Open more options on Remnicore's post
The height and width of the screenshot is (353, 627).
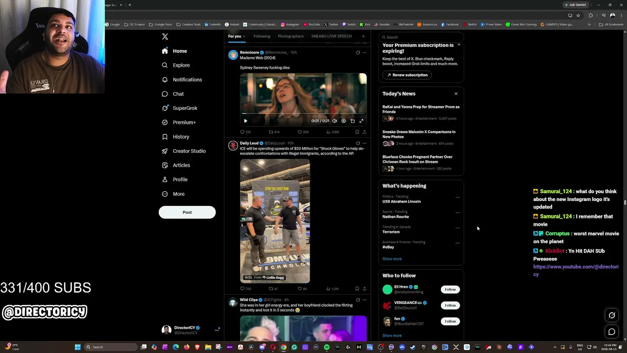tap(364, 52)
